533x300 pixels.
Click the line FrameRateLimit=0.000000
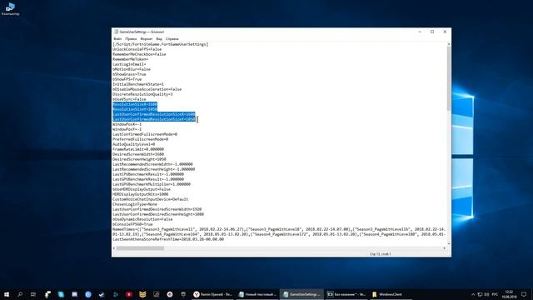[138, 149]
